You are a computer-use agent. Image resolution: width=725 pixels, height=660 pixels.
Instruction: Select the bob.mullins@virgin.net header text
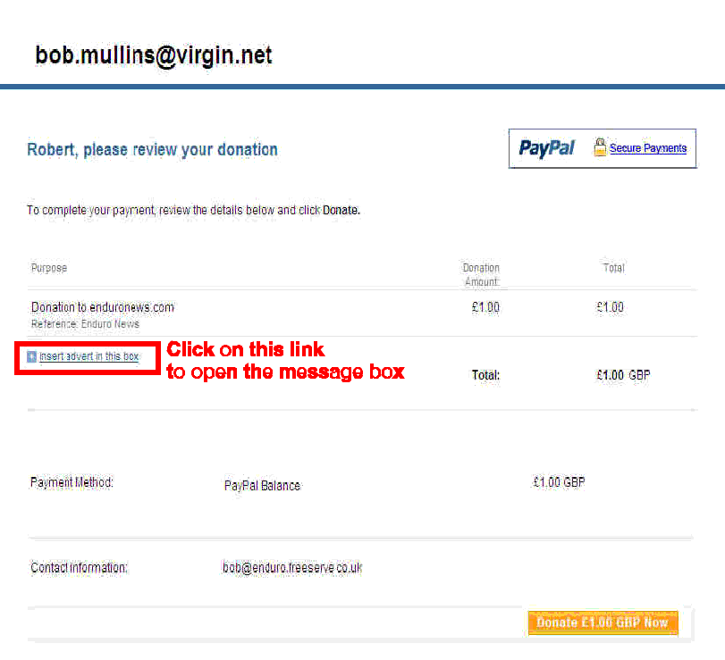pos(154,55)
